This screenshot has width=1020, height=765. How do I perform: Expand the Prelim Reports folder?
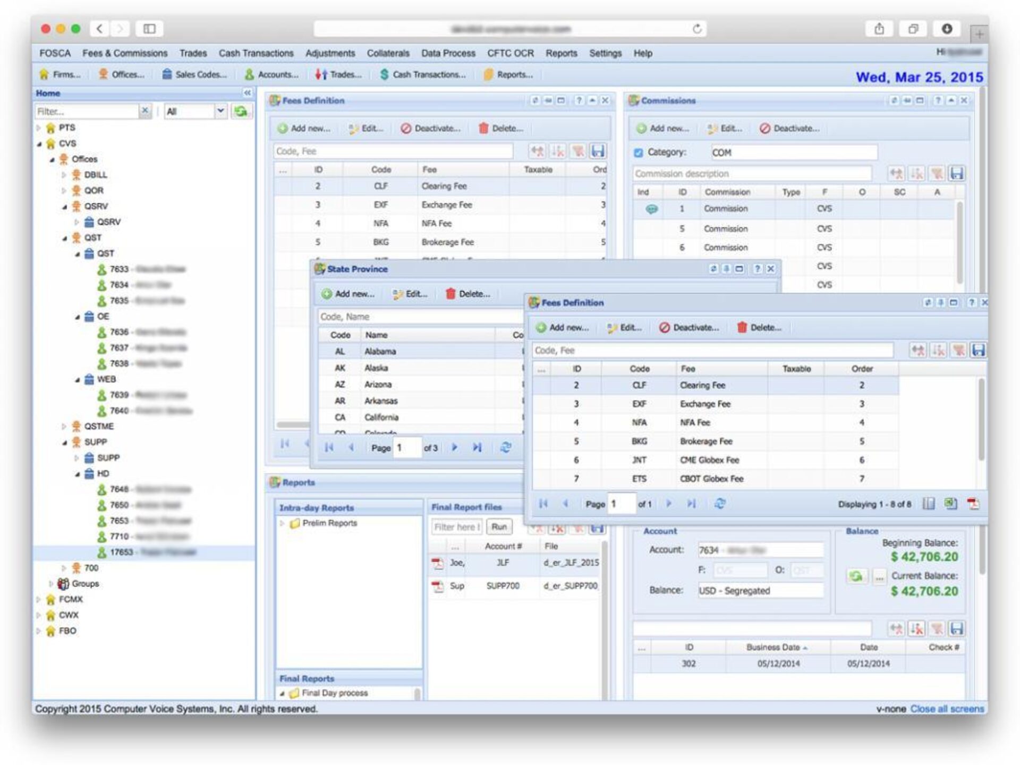pyautogui.click(x=282, y=523)
